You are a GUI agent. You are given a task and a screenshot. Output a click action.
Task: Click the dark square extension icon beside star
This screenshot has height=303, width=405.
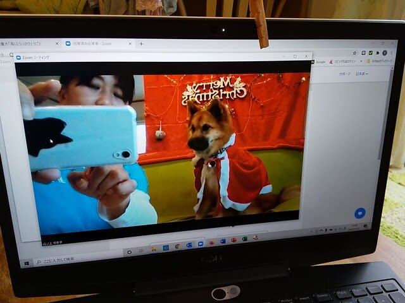[x=363, y=53]
